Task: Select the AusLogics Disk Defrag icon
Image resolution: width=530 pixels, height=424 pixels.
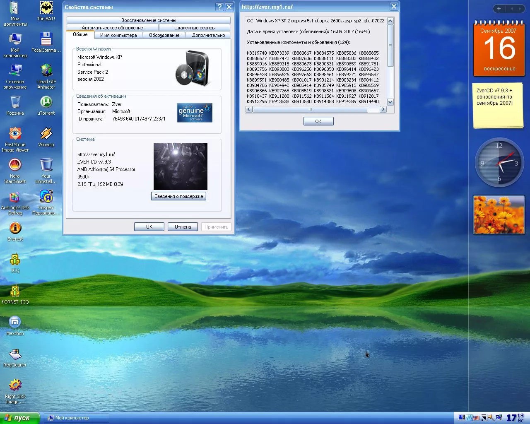Action: (15, 202)
